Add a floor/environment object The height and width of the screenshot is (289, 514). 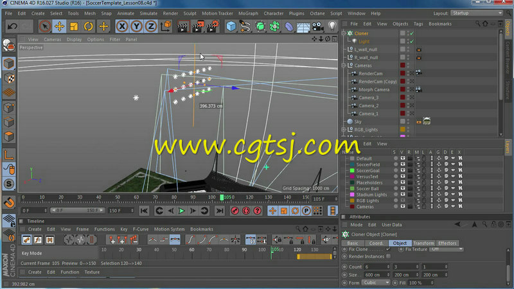click(x=303, y=26)
